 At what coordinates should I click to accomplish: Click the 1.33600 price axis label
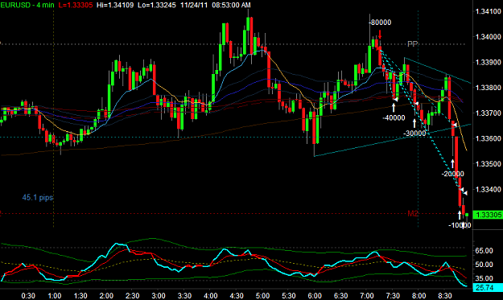tap(488, 138)
